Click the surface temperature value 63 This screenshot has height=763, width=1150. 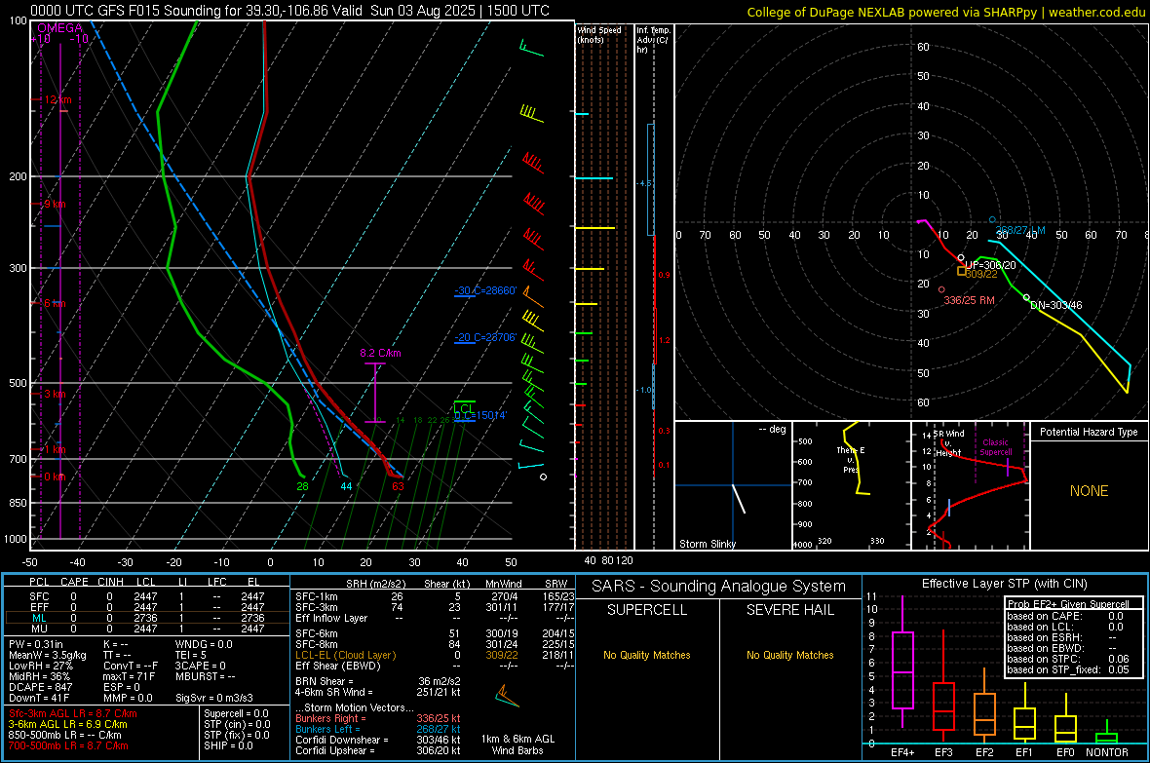[x=398, y=485]
